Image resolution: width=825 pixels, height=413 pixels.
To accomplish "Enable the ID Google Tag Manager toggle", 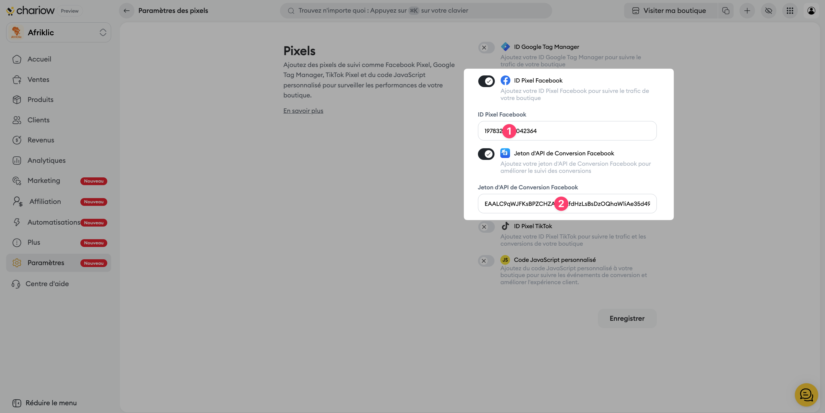I will point(486,48).
